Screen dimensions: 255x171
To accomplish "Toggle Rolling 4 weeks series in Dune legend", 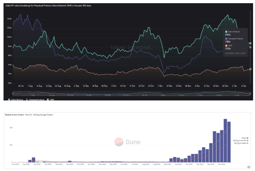I will point(241,143).
